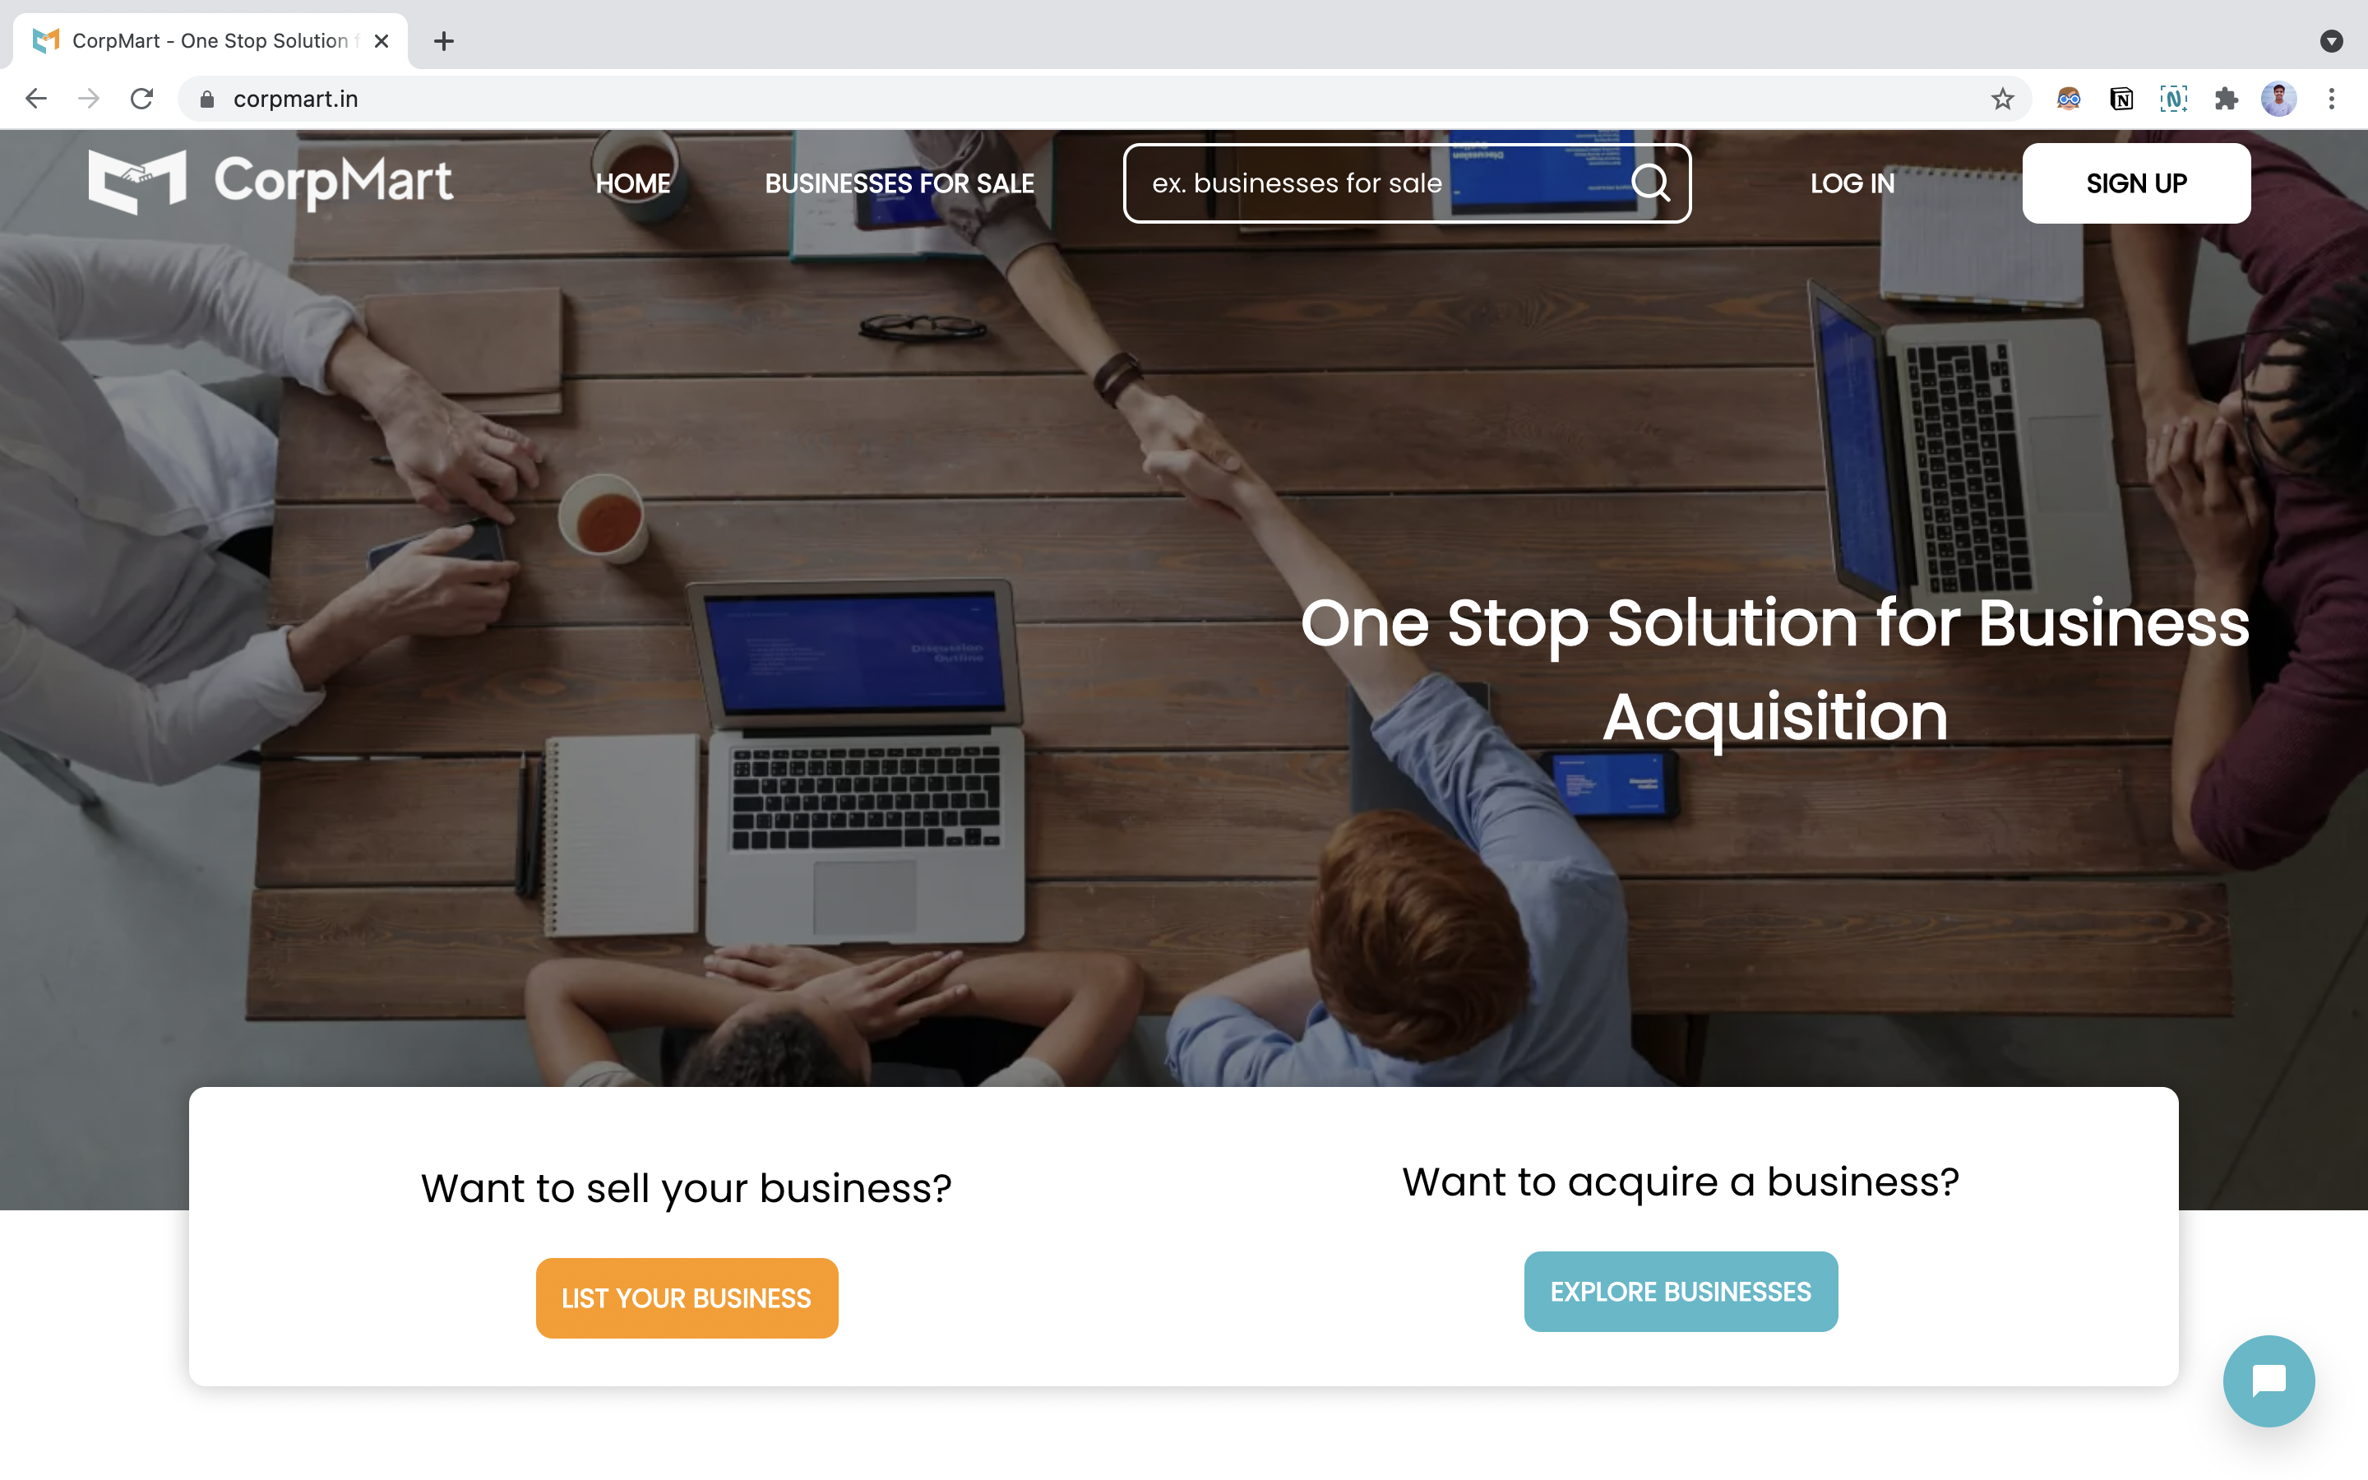The image size is (2368, 1480).
Task: Click the Chrome profile avatar
Action: tap(2279, 99)
